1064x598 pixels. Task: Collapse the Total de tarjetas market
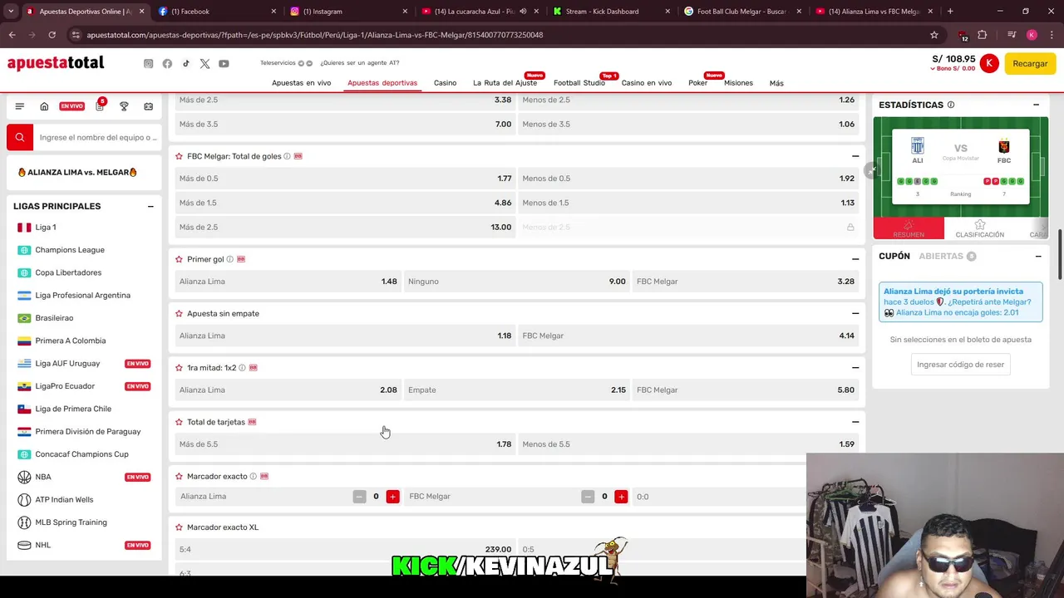(855, 422)
